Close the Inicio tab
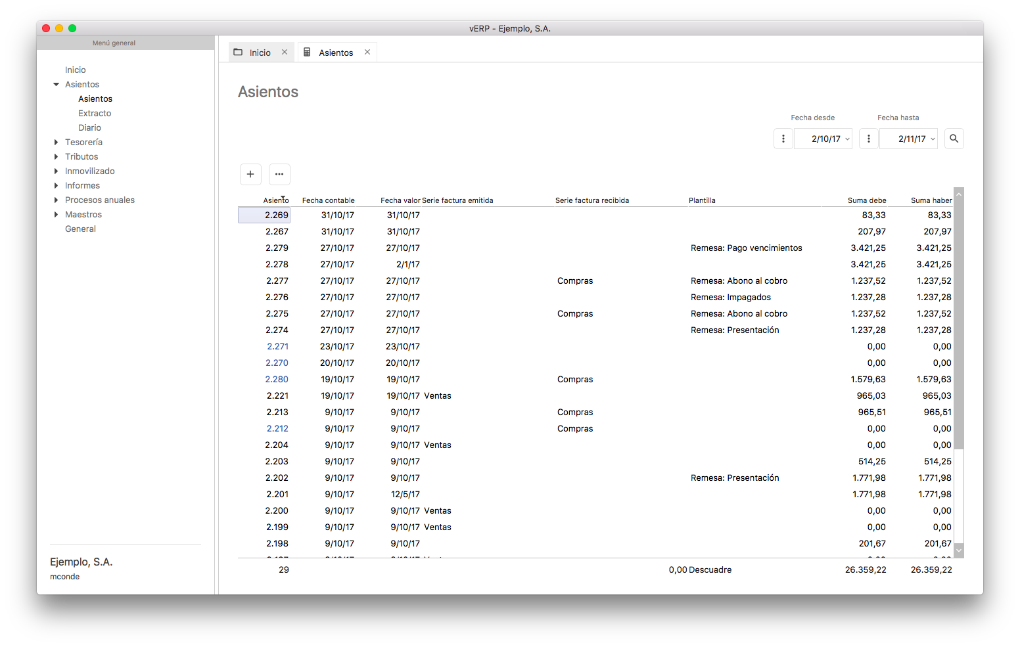The width and height of the screenshot is (1020, 647). (x=285, y=52)
